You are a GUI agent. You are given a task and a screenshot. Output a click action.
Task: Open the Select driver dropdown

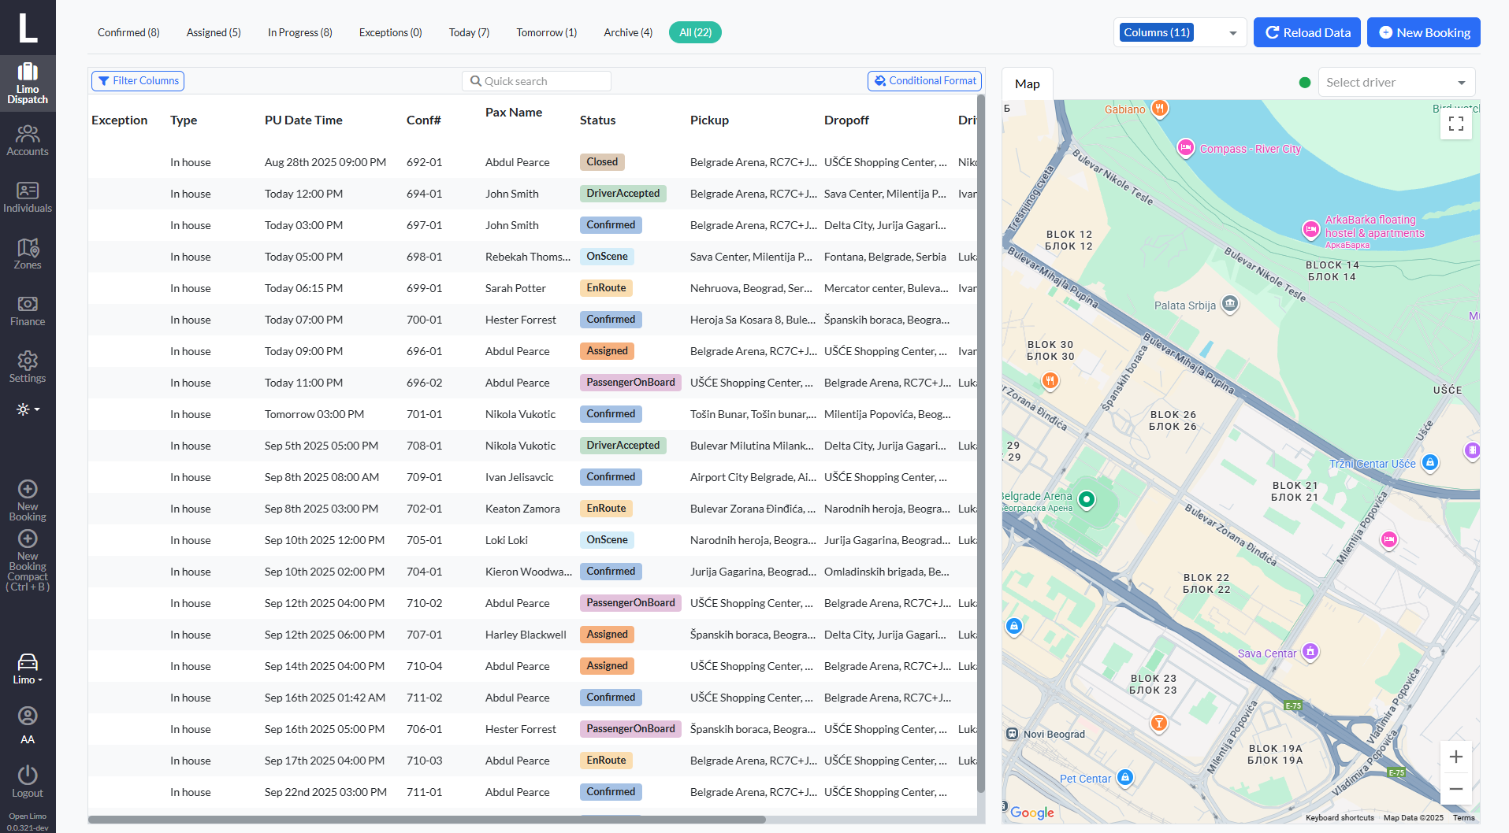1396,82
